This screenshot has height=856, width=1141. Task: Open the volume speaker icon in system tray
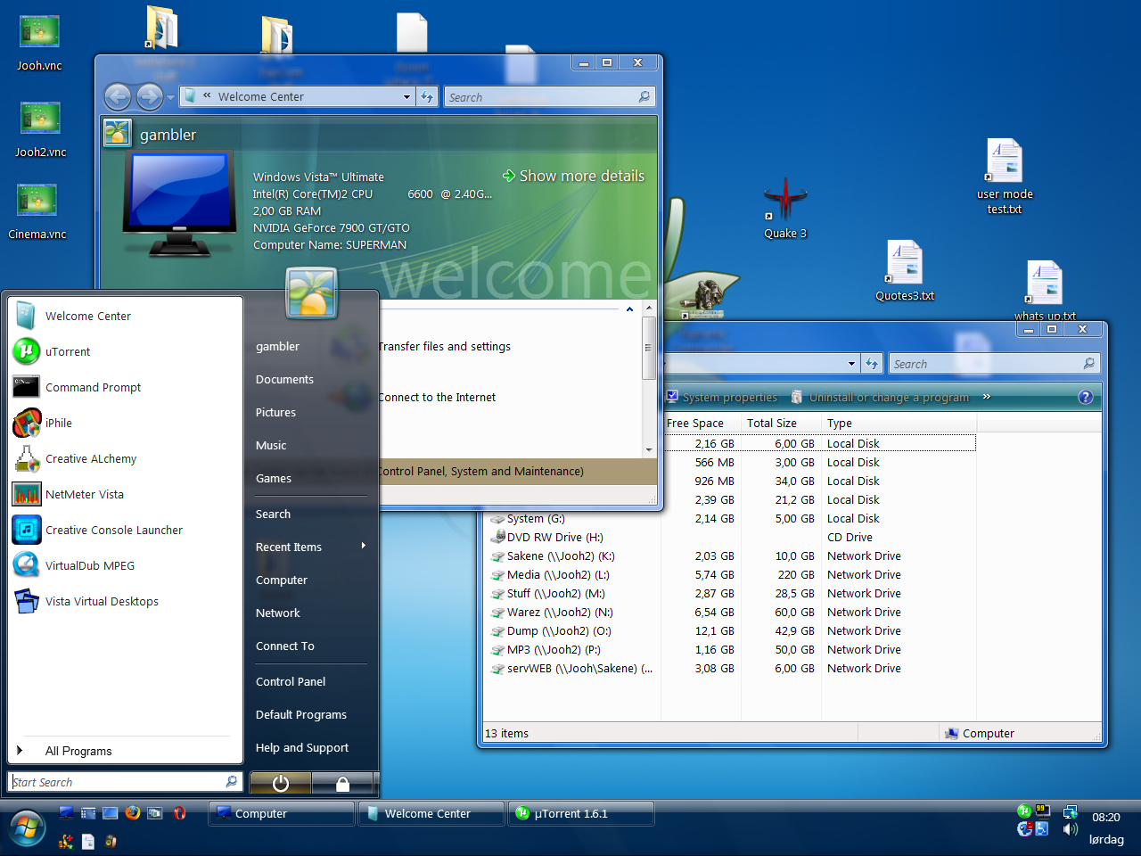[x=1070, y=829]
